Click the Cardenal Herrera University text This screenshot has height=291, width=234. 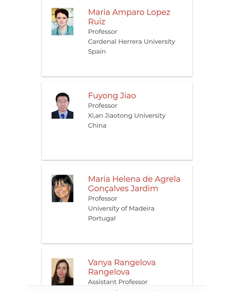pyautogui.click(x=131, y=42)
